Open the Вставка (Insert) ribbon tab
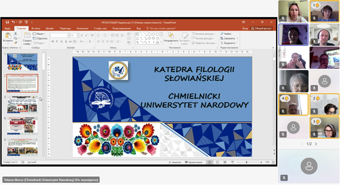 pos(36,28)
